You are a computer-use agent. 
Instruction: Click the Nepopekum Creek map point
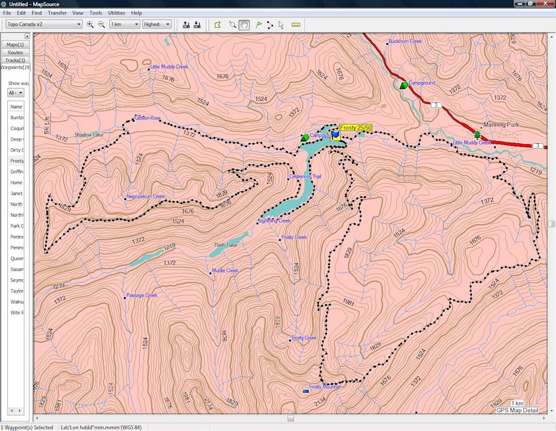tap(125, 199)
